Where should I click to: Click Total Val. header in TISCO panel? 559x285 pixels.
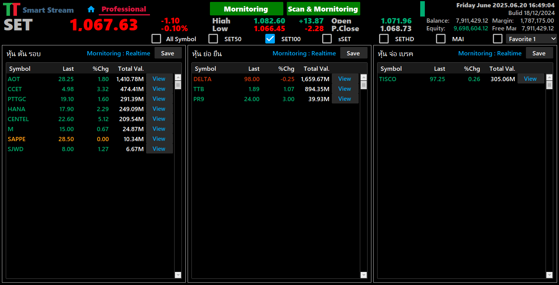(x=502, y=69)
